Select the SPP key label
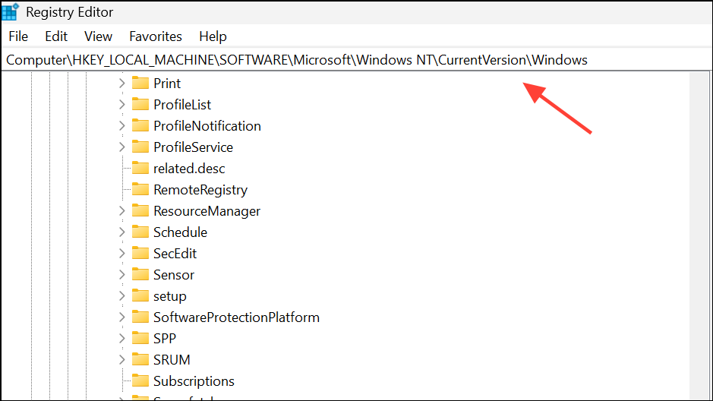The width and height of the screenshot is (713, 401). (165, 339)
